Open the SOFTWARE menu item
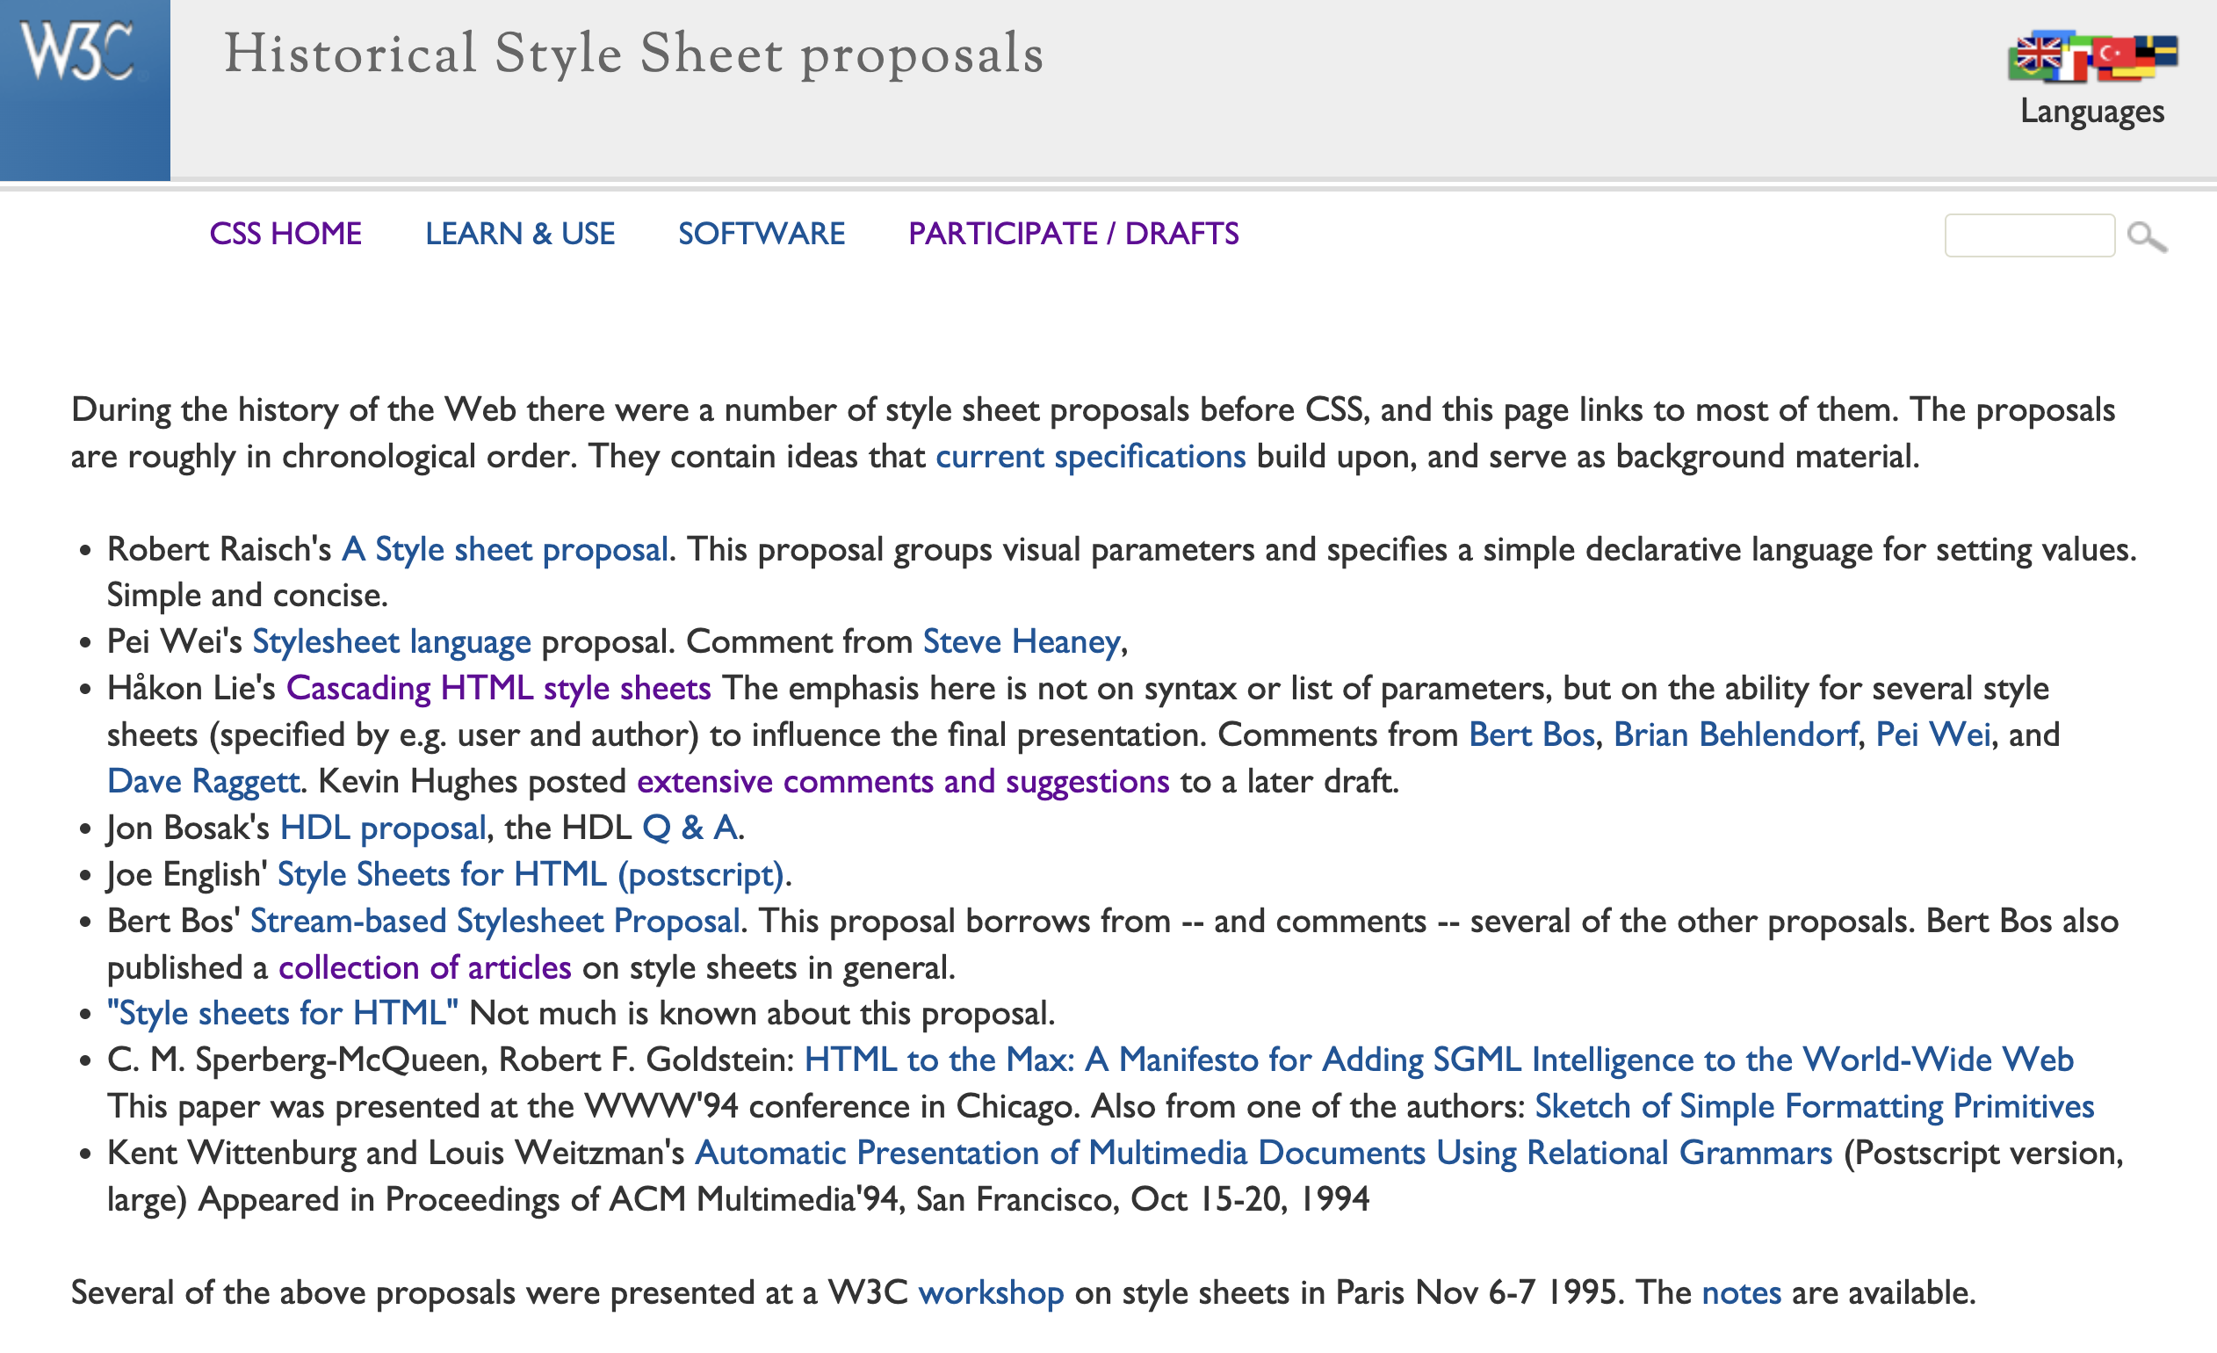The width and height of the screenshot is (2217, 1353). pyautogui.click(x=762, y=234)
